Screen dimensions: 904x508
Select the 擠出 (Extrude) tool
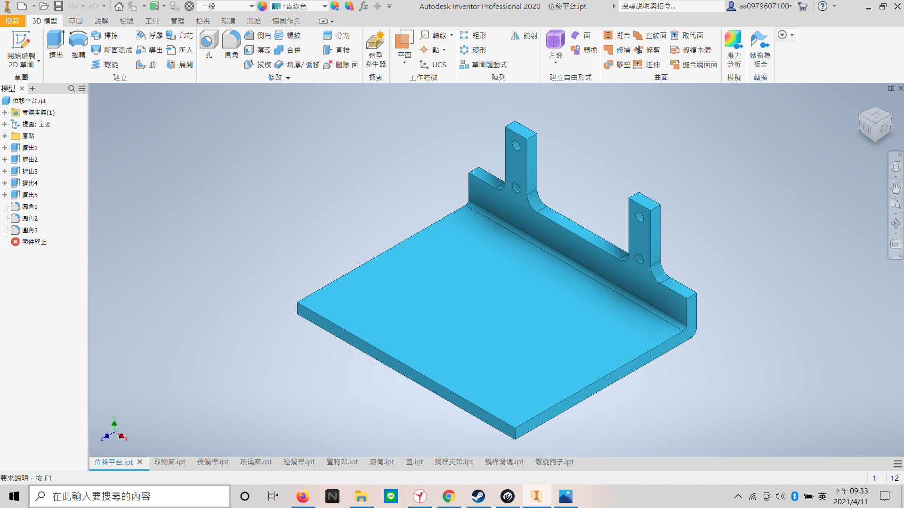(x=56, y=44)
